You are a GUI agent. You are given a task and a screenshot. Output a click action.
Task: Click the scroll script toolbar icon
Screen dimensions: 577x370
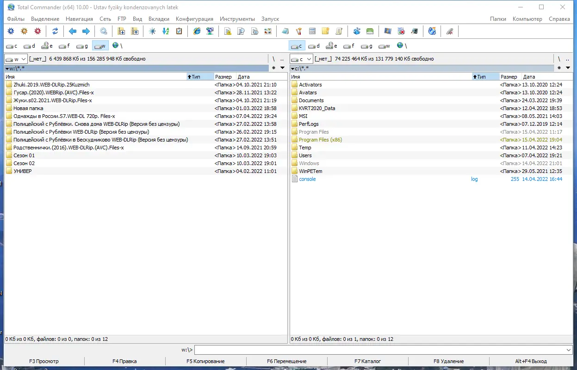click(339, 31)
